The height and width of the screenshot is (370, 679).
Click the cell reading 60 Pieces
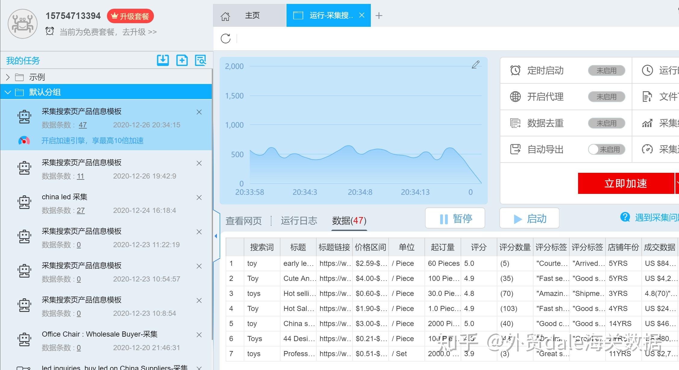coord(443,263)
